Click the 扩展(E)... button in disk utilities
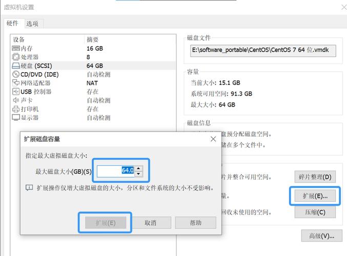The width and height of the screenshot is (347, 256). click(x=315, y=196)
